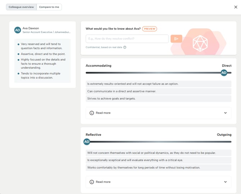The image size is (241, 194).
Task: Click Ava Dawson's AD avatar in profile card
Action: coord(18,30)
